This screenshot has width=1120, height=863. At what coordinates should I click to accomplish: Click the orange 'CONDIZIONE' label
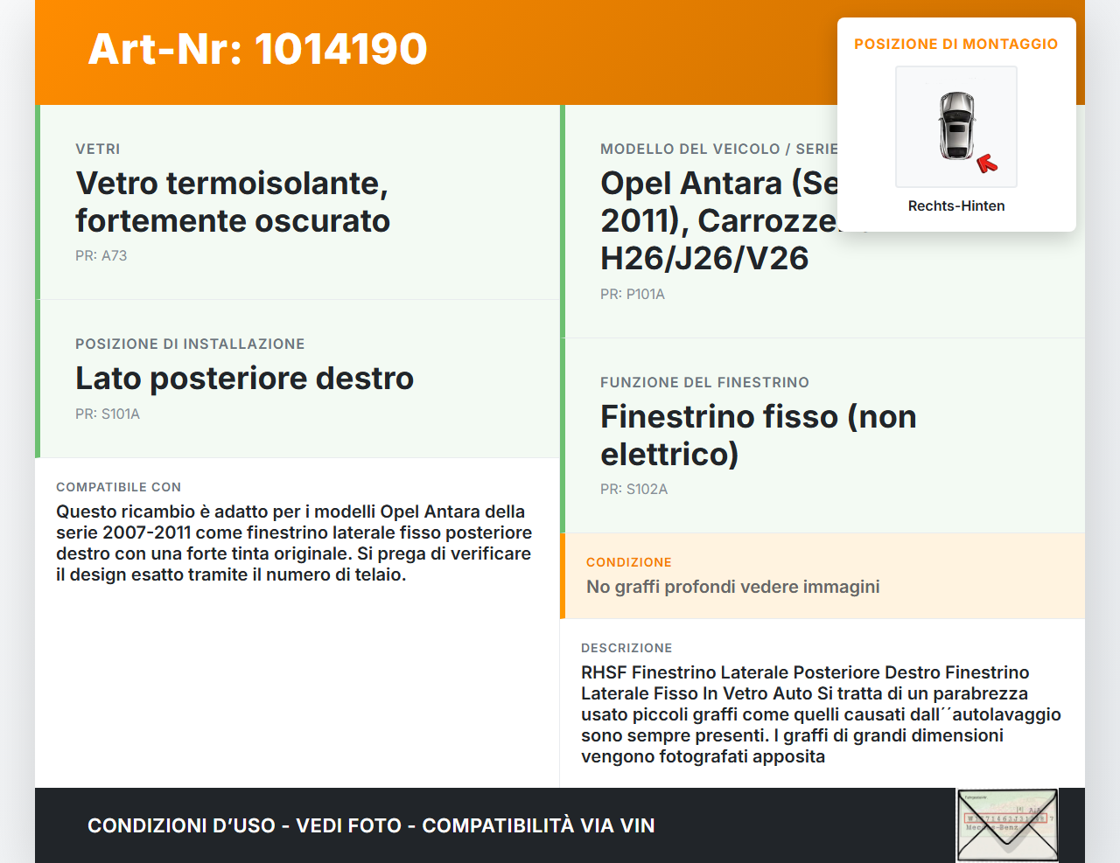[x=629, y=562]
